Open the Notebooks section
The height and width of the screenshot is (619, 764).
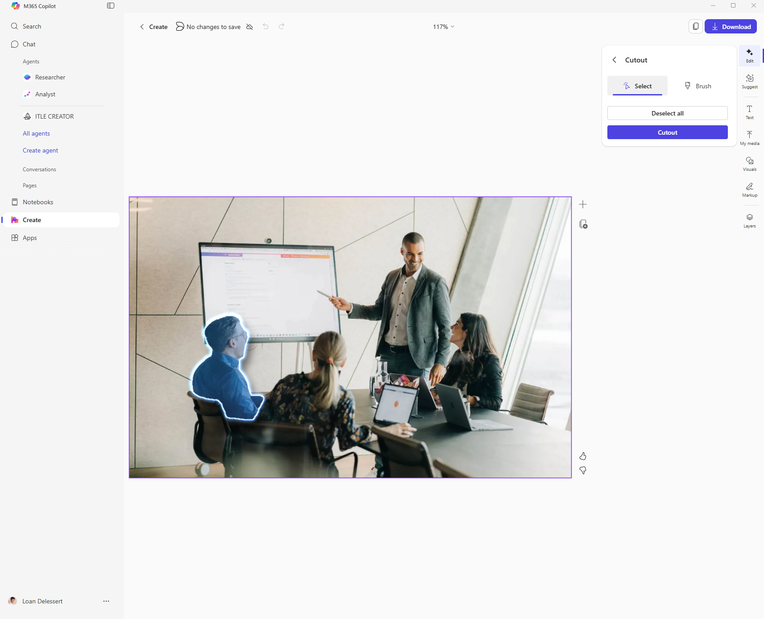(38, 202)
